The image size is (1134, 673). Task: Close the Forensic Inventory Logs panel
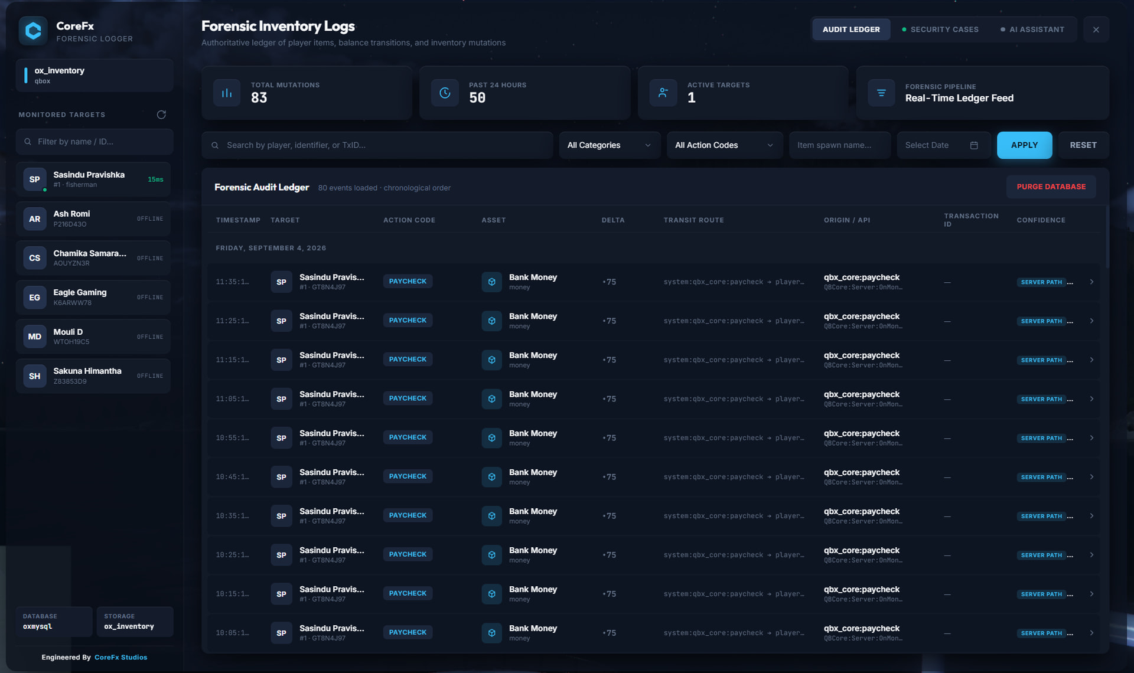[1096, 30]
